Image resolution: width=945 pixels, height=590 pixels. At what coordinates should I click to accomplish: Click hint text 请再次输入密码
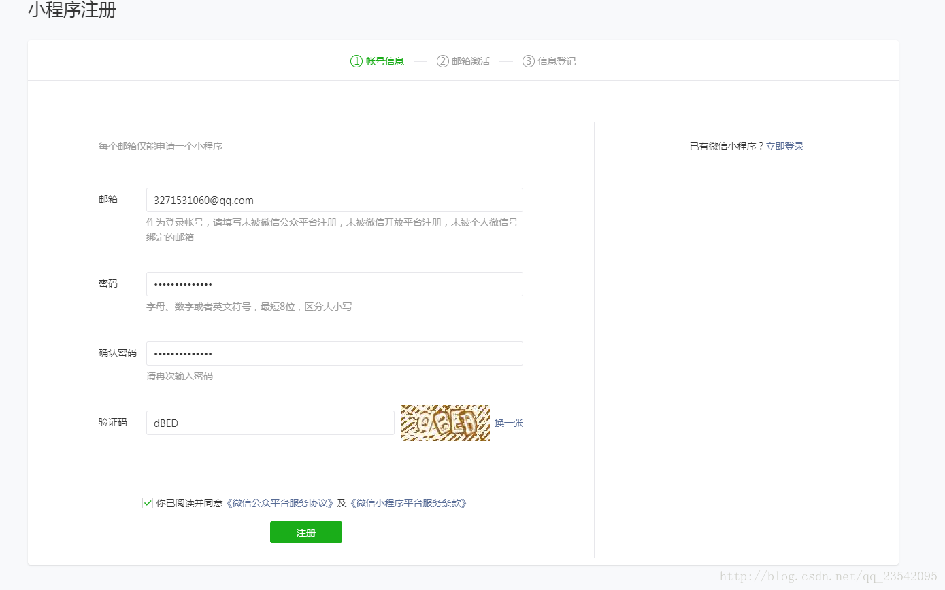[180, 376]
